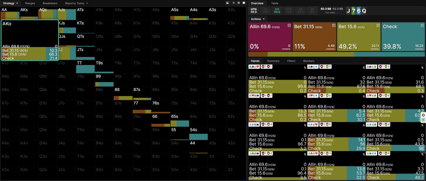
Task: Switch to the Table tab
Action: [x=275, y=3]
